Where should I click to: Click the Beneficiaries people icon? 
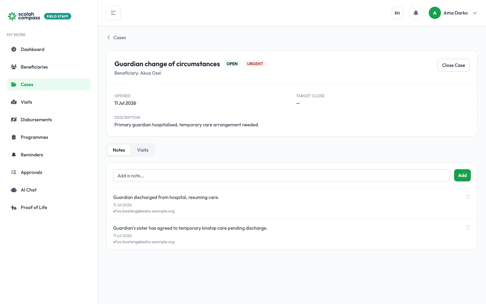[14, 67]
